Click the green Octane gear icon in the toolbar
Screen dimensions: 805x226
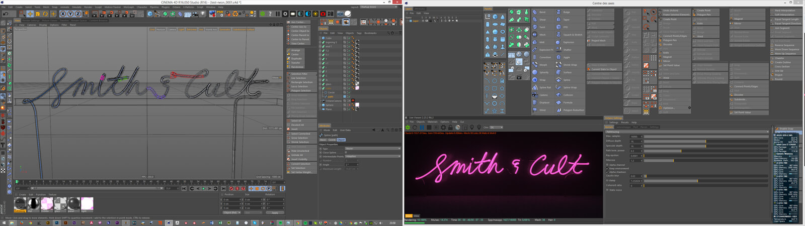pos(263,14)
